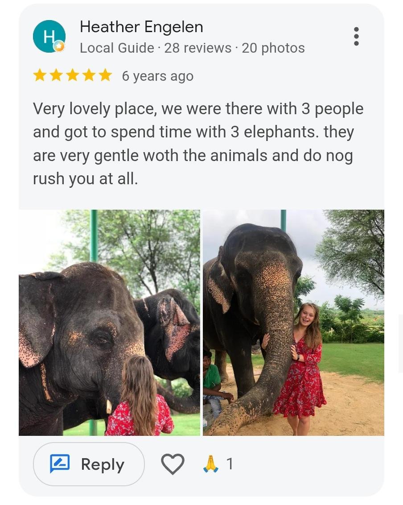Click Heather Engelen's profile avatar
This screenshot has width=403, height=505.
[49, 36]
